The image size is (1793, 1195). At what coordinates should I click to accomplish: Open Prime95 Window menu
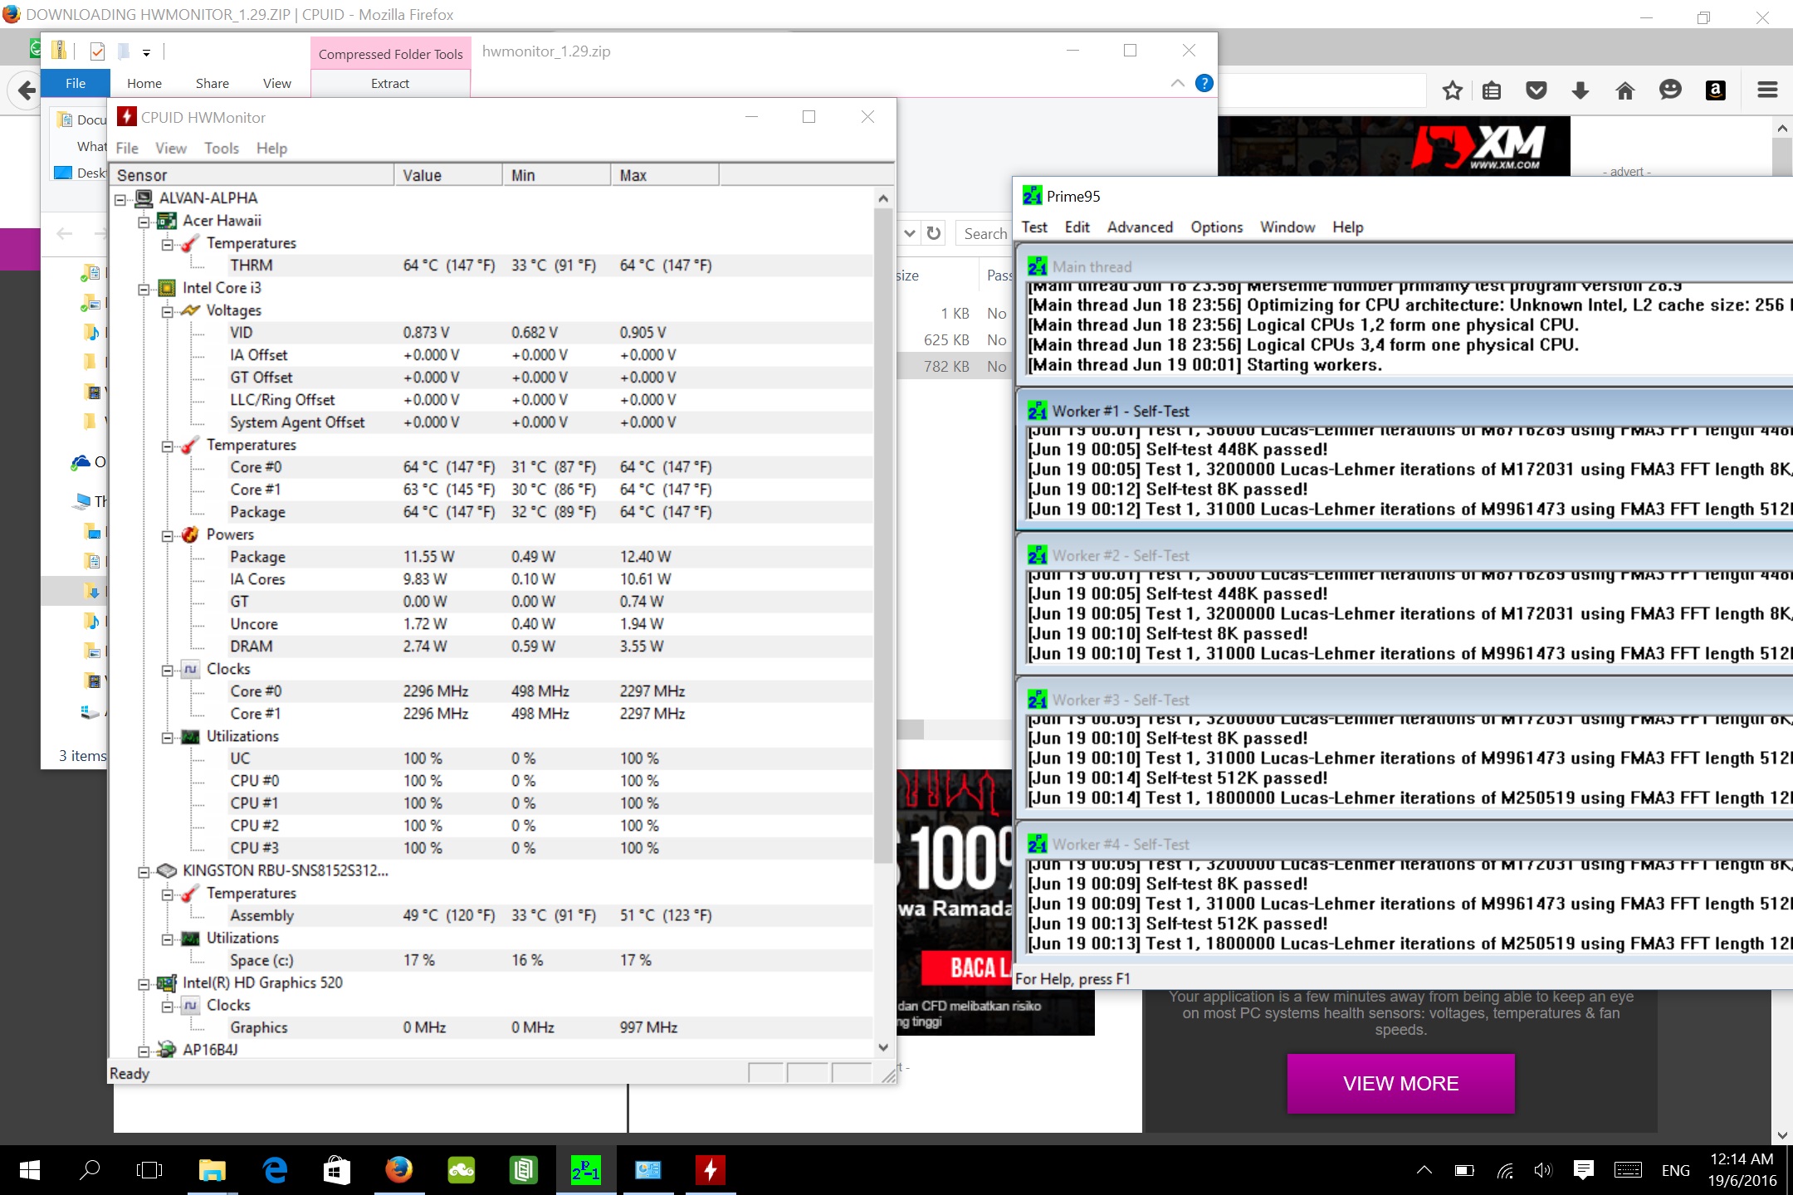pos(1287,227)
